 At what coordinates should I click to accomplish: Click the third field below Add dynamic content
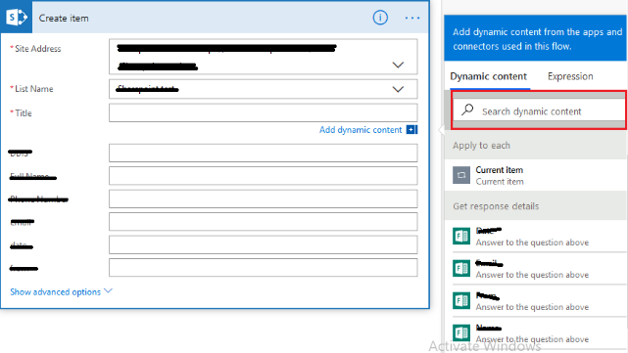pyautogui.click(x=264, y=199)
